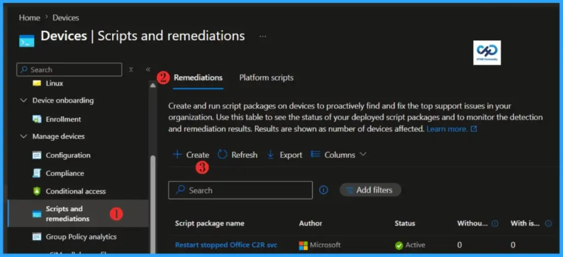Open the Conditional access menu item

tap(76, 191)
